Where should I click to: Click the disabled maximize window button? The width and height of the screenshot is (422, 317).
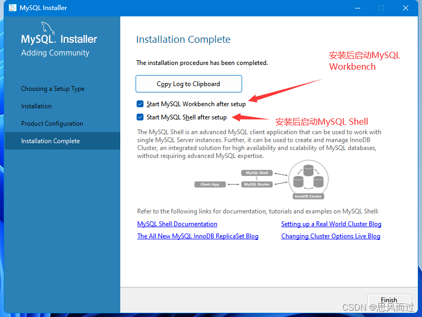click(381, 8)
